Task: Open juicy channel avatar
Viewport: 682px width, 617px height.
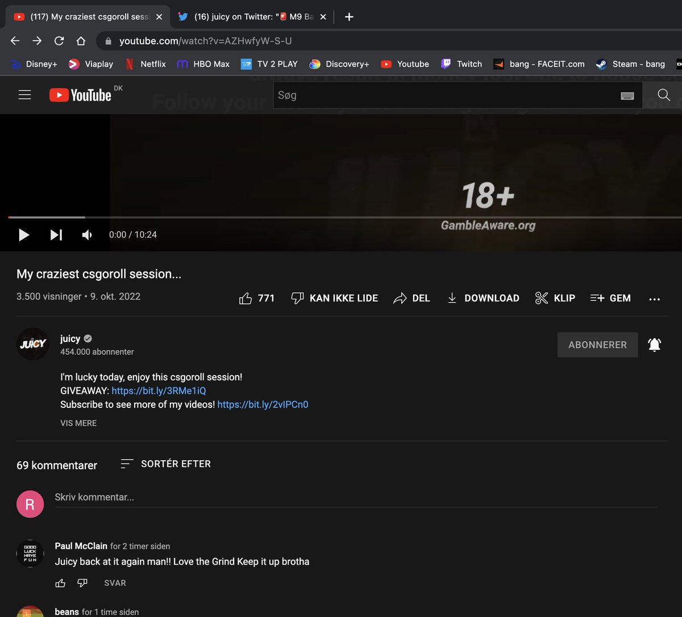Action: tap(33, 344)
